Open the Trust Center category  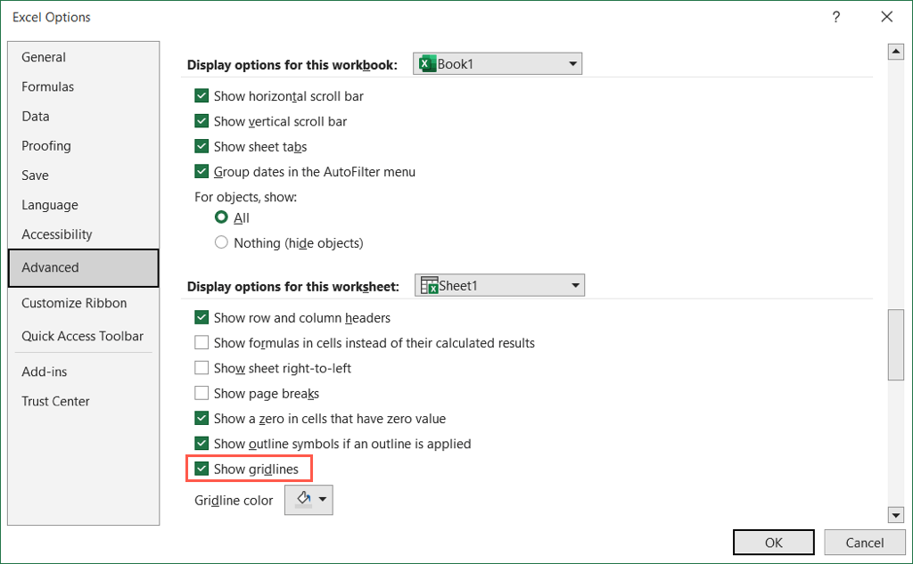coord(55,401)
